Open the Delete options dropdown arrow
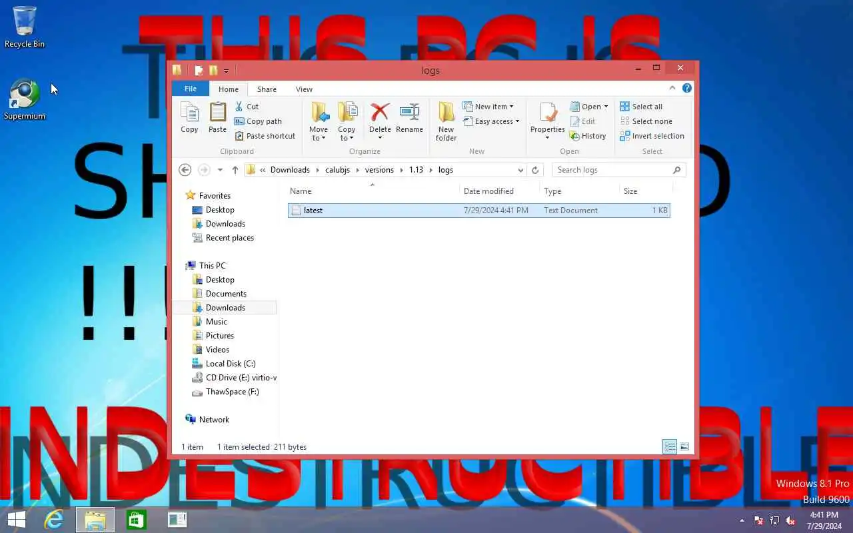Screen dimensions: 853x533 coord(380,138)
